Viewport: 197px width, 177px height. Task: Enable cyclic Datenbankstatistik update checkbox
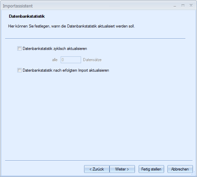19,49
